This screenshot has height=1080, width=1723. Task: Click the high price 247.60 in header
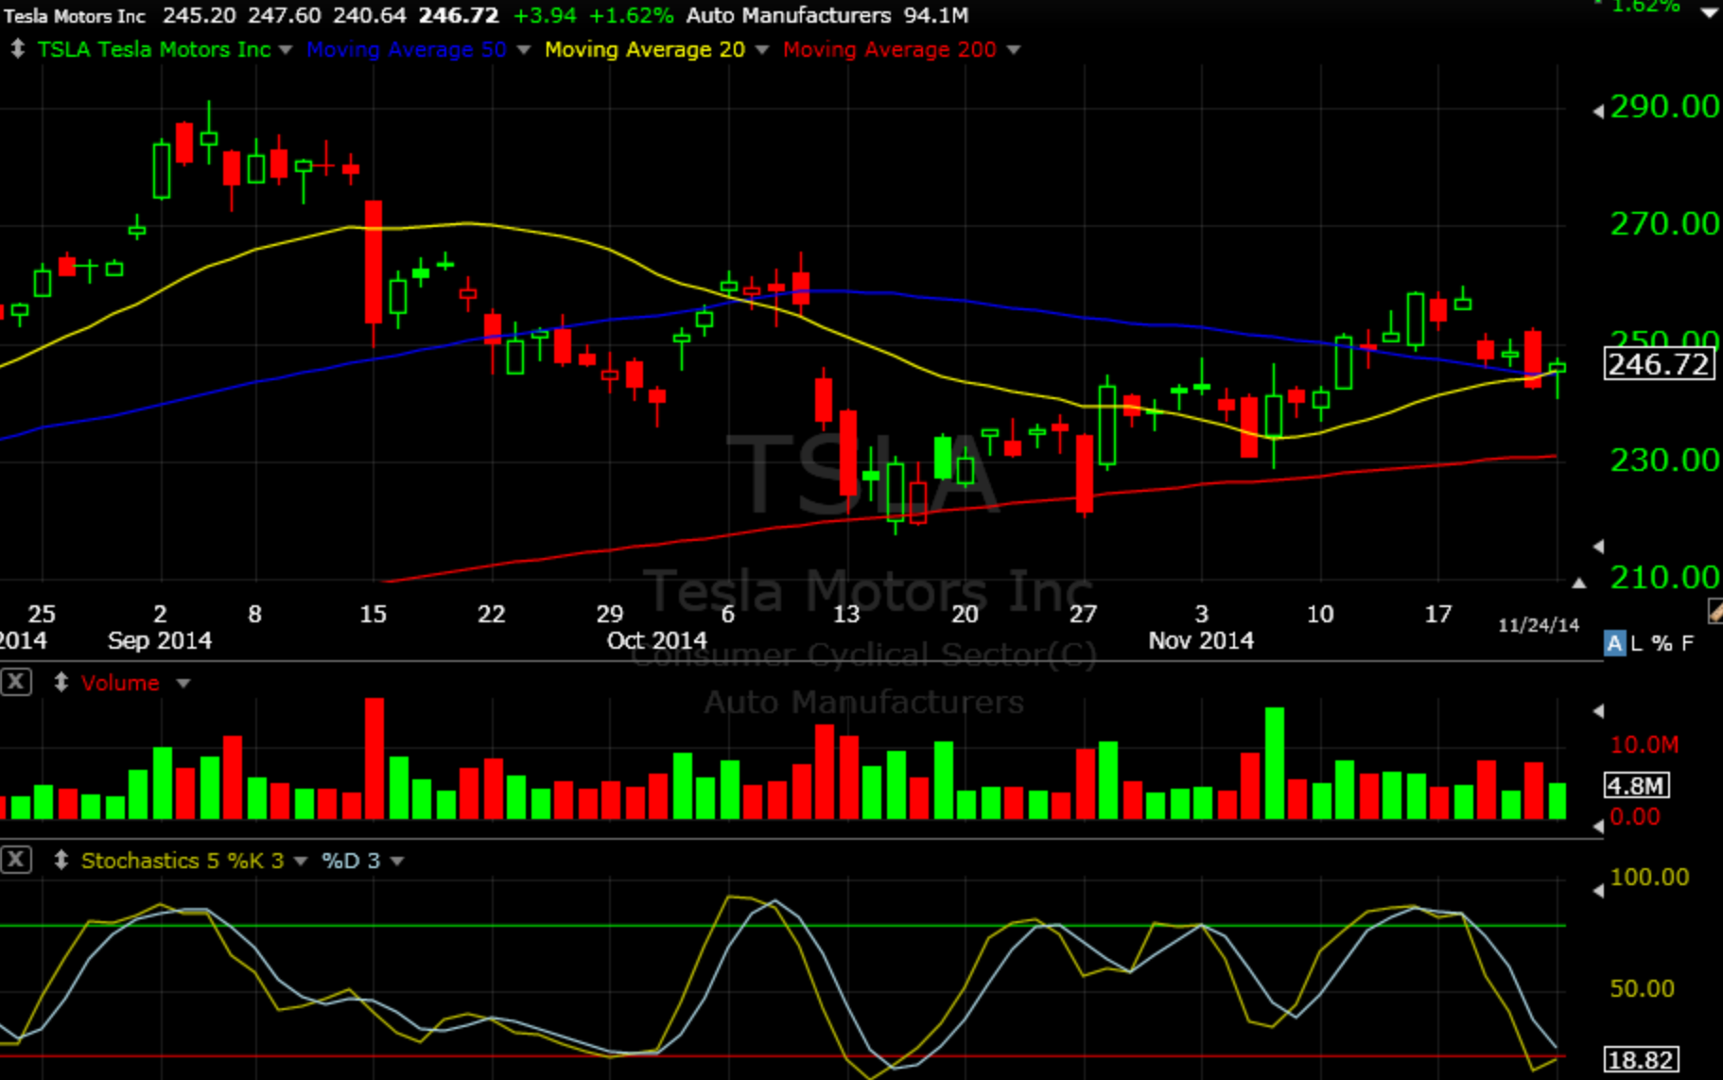pos(284,16)
